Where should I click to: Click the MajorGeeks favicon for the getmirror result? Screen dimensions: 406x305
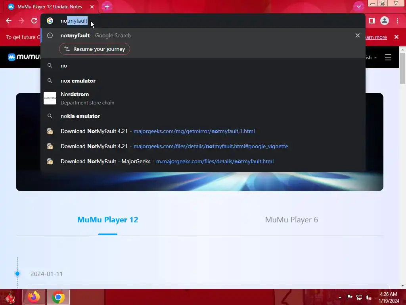coord(50,131)
